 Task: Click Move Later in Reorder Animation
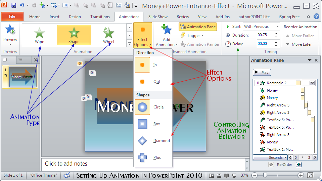[x=299, y=44]
